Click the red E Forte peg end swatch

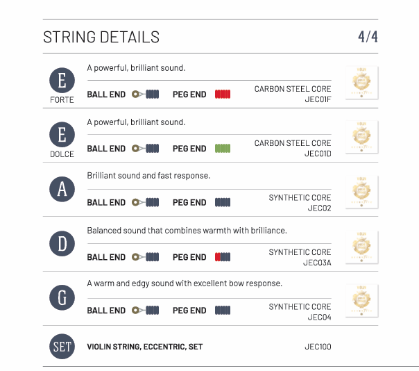[223, 94]
